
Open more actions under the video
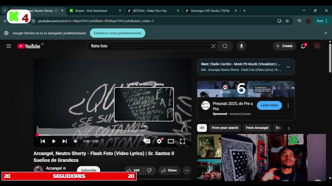pos(187,170)
